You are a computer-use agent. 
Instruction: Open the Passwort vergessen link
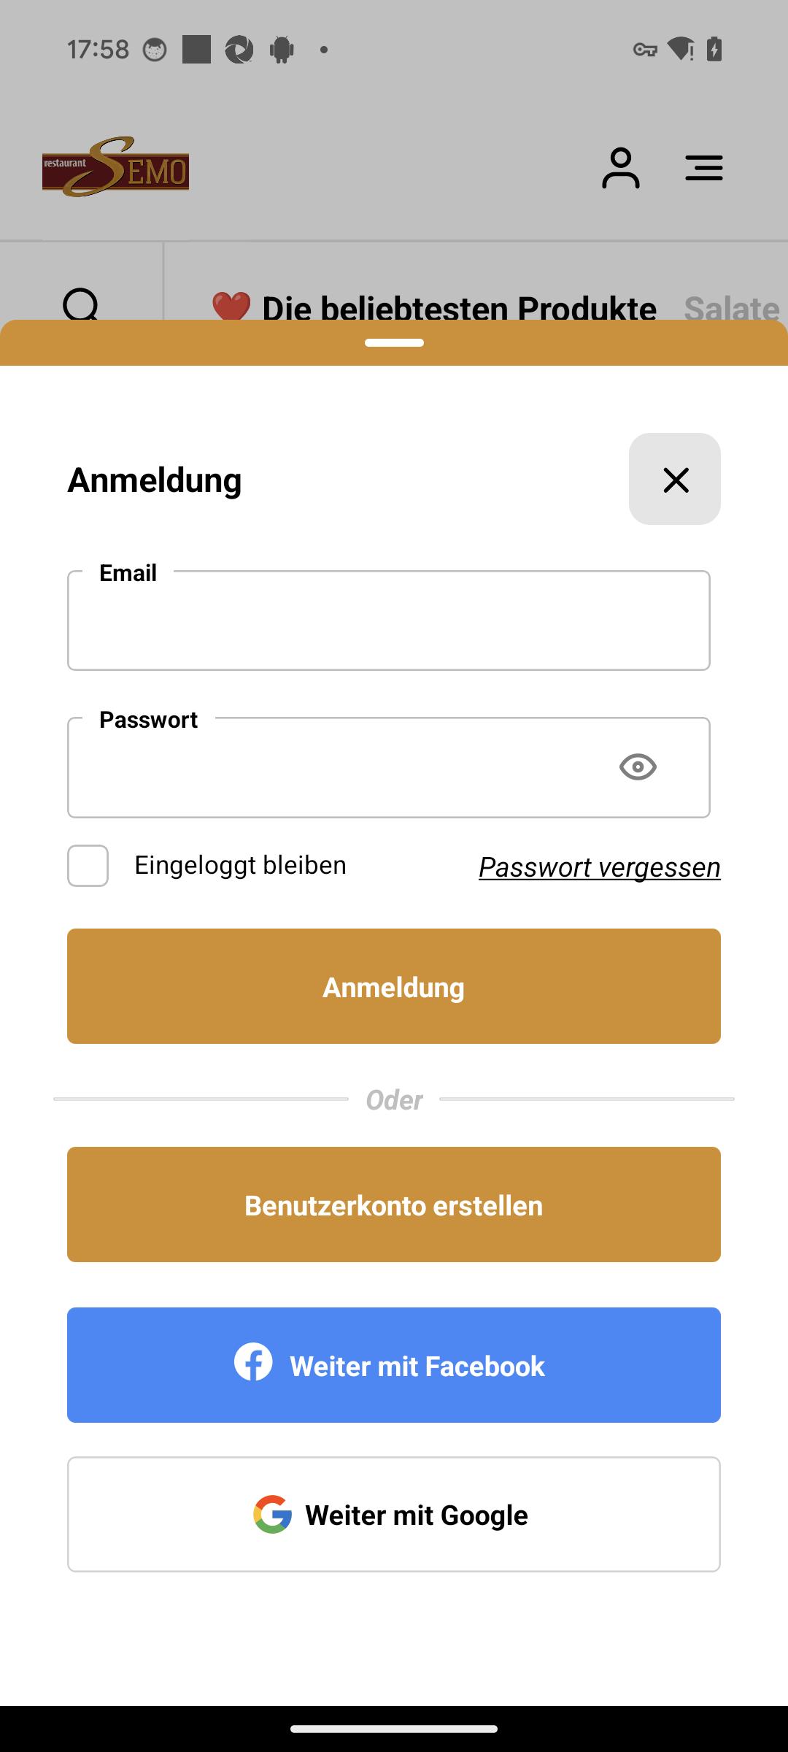coord(600,867)
